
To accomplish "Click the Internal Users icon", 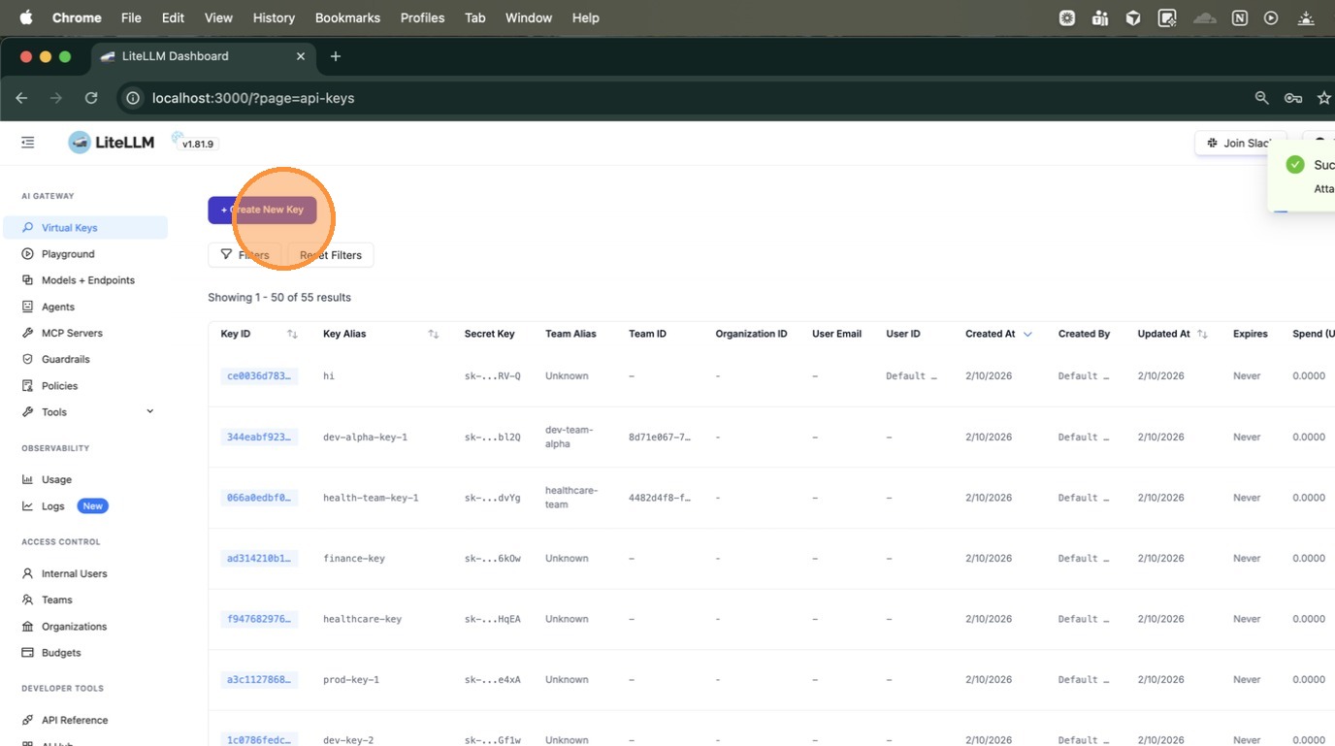I will click(28, 573).
